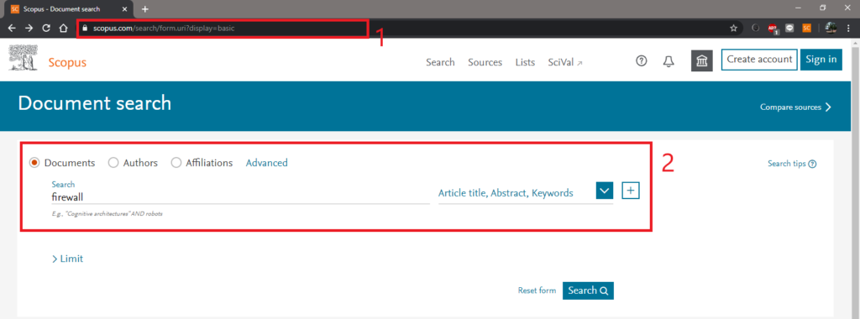Switch to the Scopus Document search tab

69,8
